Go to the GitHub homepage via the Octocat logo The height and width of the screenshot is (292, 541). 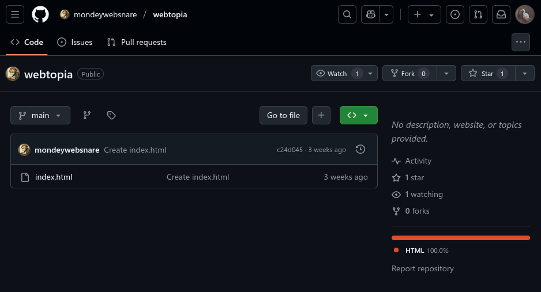40,14
